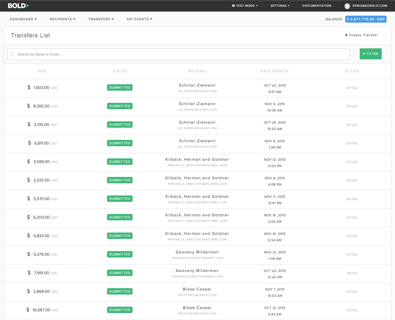
Task: Click the demo@gobold.com account link
Action: [370, 6]
